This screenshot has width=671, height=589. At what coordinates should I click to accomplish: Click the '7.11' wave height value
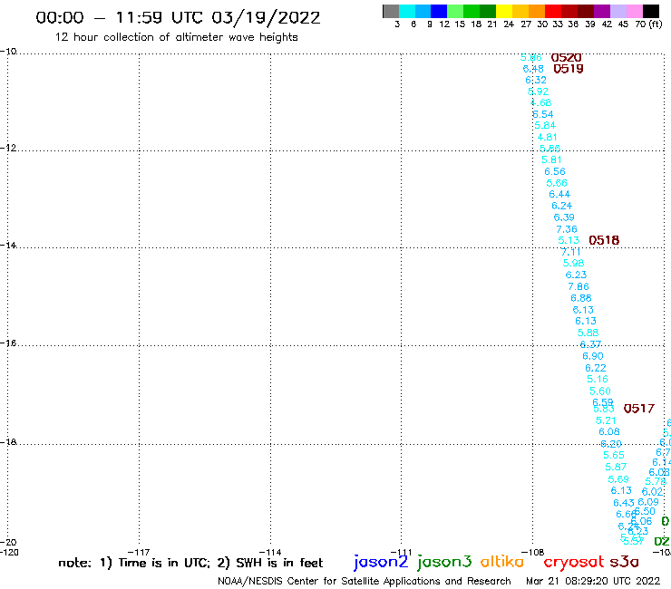(x=571, y=252)
